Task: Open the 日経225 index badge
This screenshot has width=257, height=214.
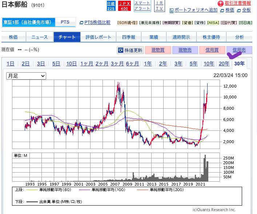Action: click(111, 6)
